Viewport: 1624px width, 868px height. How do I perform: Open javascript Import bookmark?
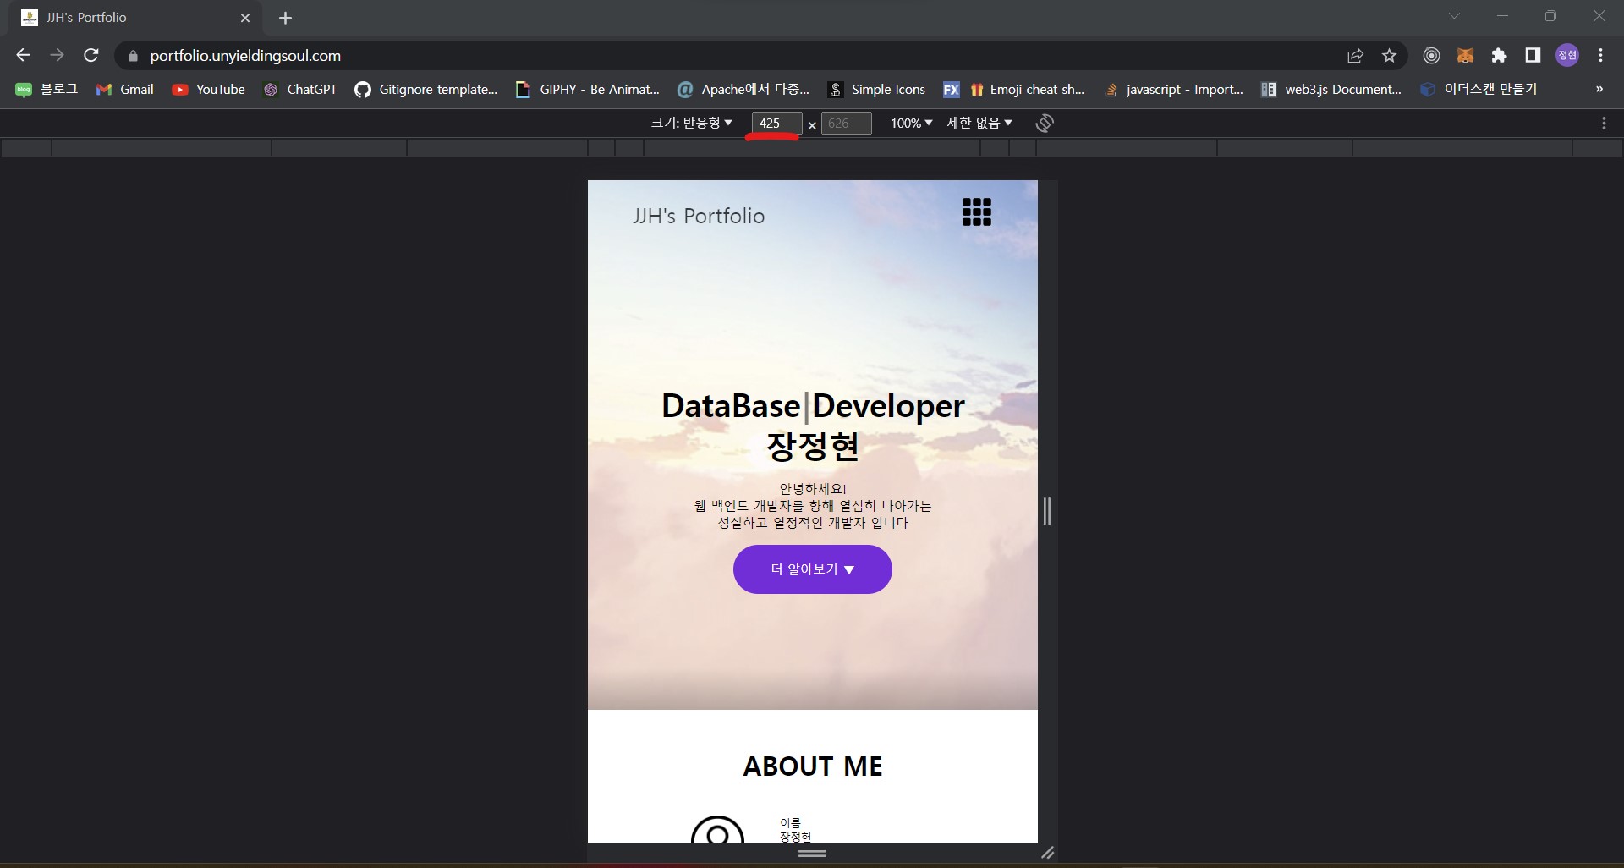(1173, 90)
